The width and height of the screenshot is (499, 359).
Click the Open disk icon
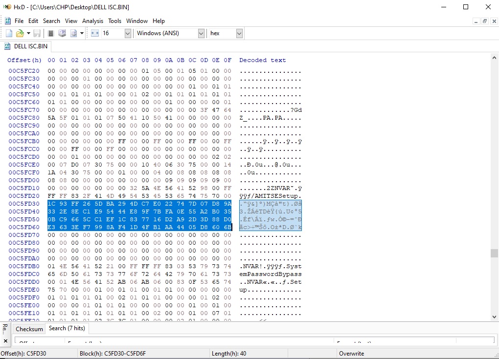[62, 33]
